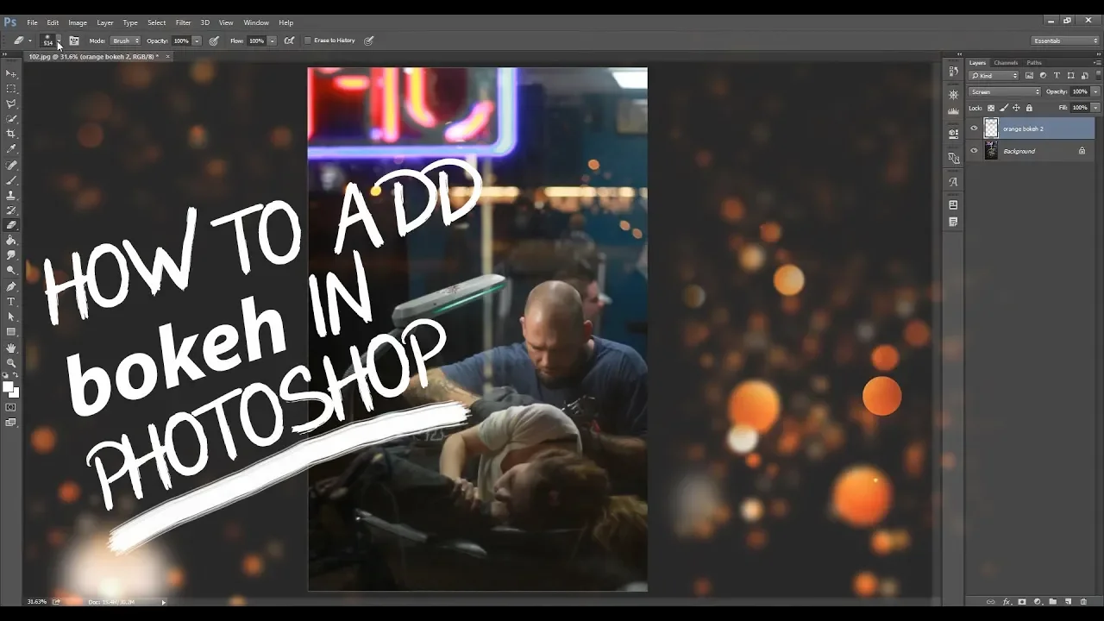1104x621 pixels.
Task: Select the Eyedropper tool
Action: pos(11,149)
